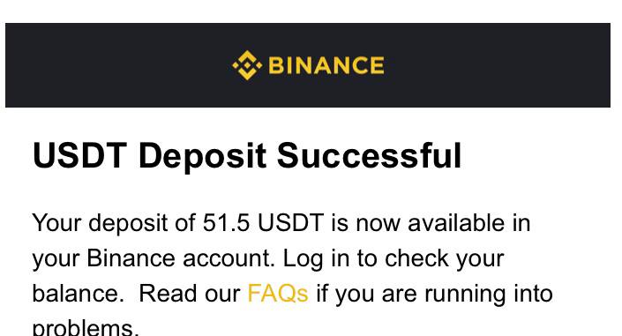Click the word "problems." at the bottom

click(86, 328)
